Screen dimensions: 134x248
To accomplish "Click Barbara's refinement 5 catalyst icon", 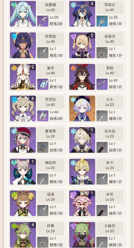I will pos(43,116).
